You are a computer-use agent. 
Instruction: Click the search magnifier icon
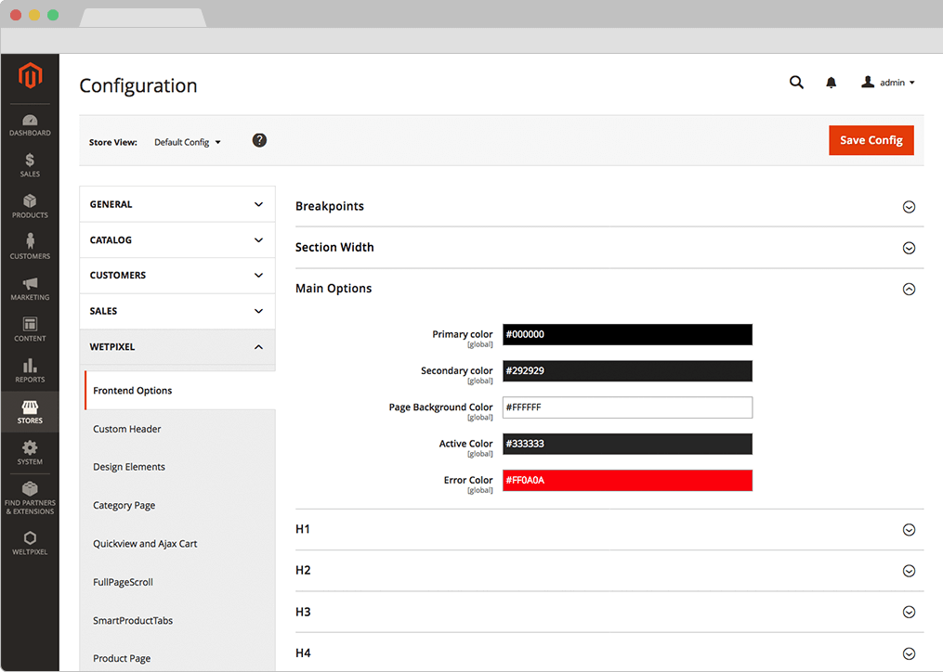tap(796, 83)
